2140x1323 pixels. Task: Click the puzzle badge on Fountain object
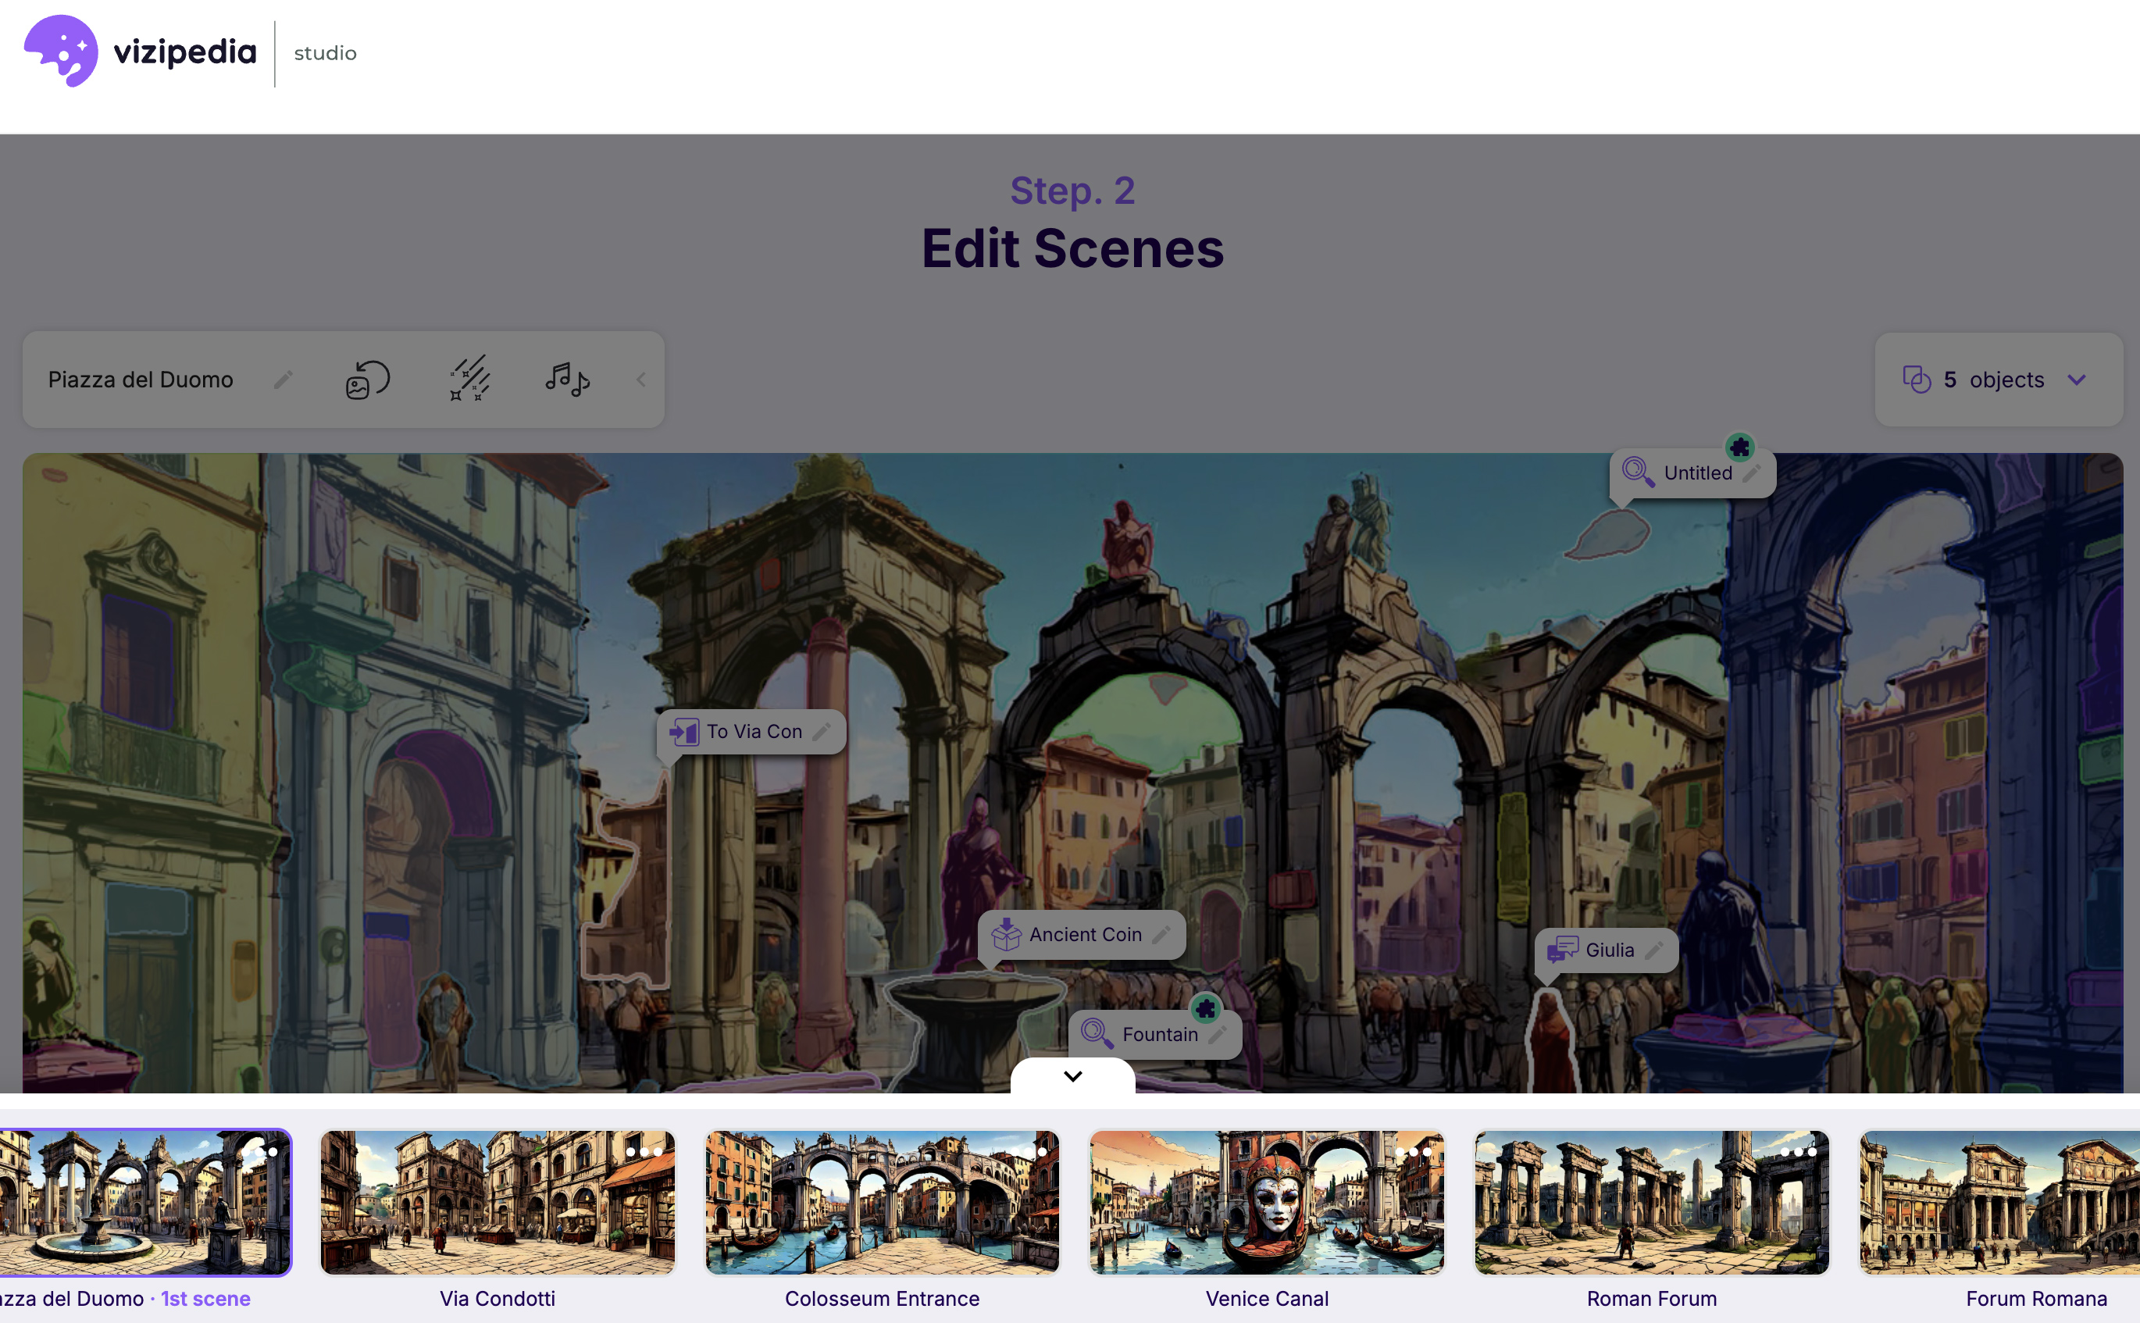point(1206,1009)
